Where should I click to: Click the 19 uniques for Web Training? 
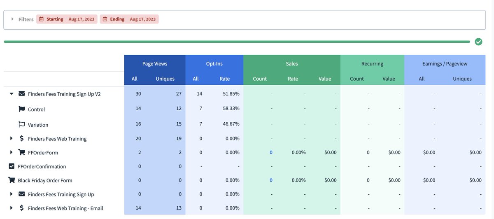click(x=179, y=139)
